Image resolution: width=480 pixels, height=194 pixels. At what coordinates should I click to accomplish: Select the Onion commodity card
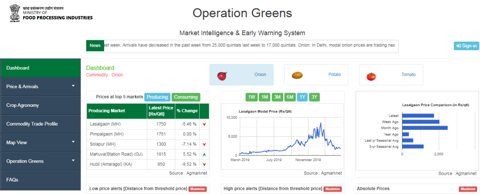(241, 75)
